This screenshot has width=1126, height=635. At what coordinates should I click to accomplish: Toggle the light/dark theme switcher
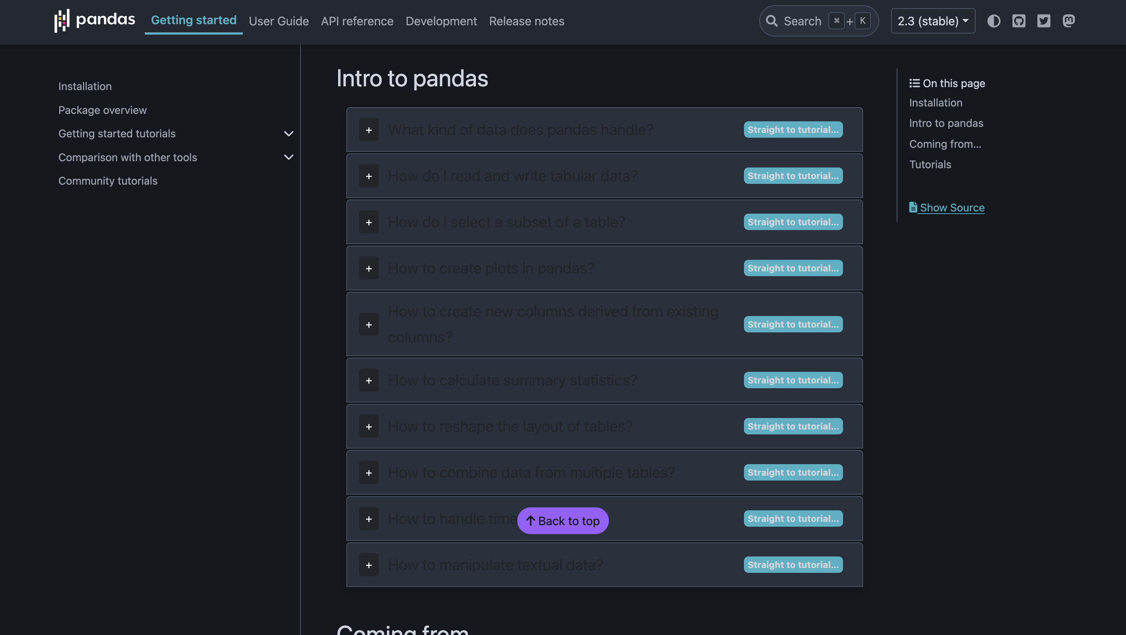993,21
